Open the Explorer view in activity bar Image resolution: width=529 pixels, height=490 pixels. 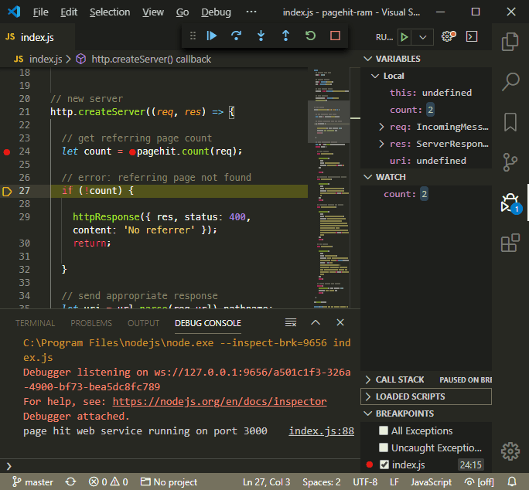(510, 42)
